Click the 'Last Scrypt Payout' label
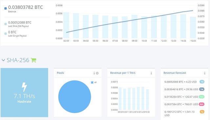The image size is (210, 120). [x=17, y=36]
